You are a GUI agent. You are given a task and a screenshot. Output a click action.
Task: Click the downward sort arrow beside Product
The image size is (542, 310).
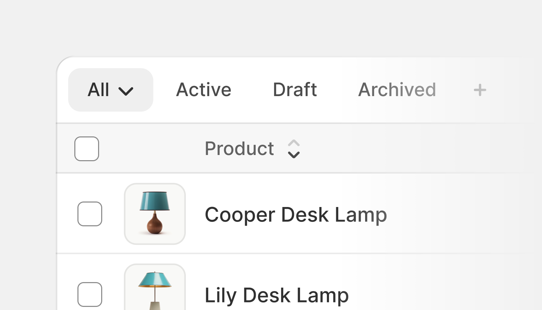[x=294, y=155]
